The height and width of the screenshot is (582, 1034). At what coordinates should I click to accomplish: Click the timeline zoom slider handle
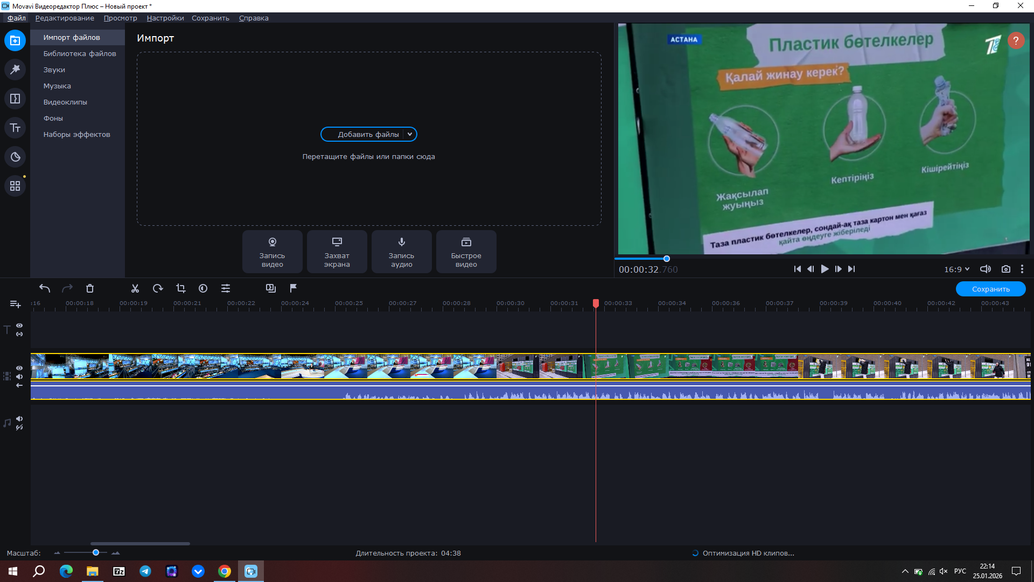(96, 552)
